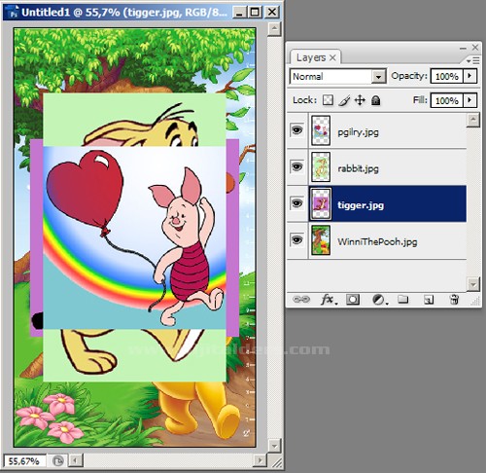Image resolution: width=486 pixels, height=473 pixels.
Task: Click the link layers icon
Action: coord(301,299)
